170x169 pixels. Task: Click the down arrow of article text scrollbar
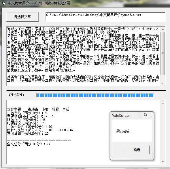pos(163,83)
